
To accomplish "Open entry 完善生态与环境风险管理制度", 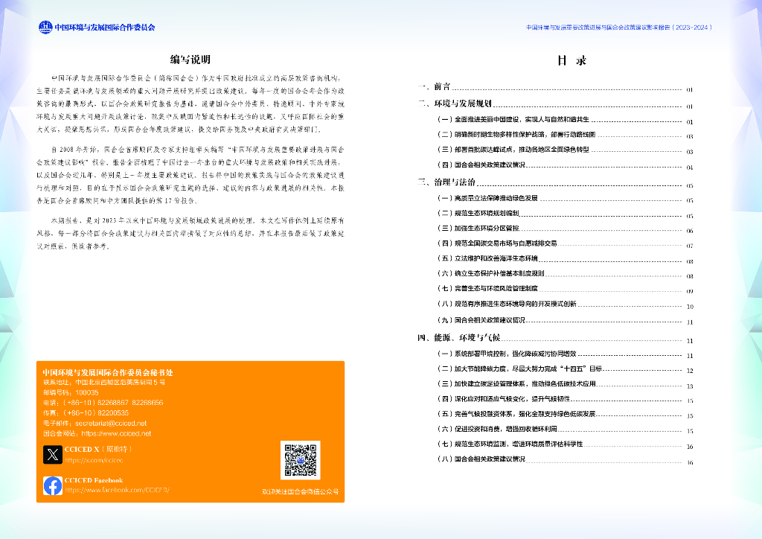I will tap(565, 289).
